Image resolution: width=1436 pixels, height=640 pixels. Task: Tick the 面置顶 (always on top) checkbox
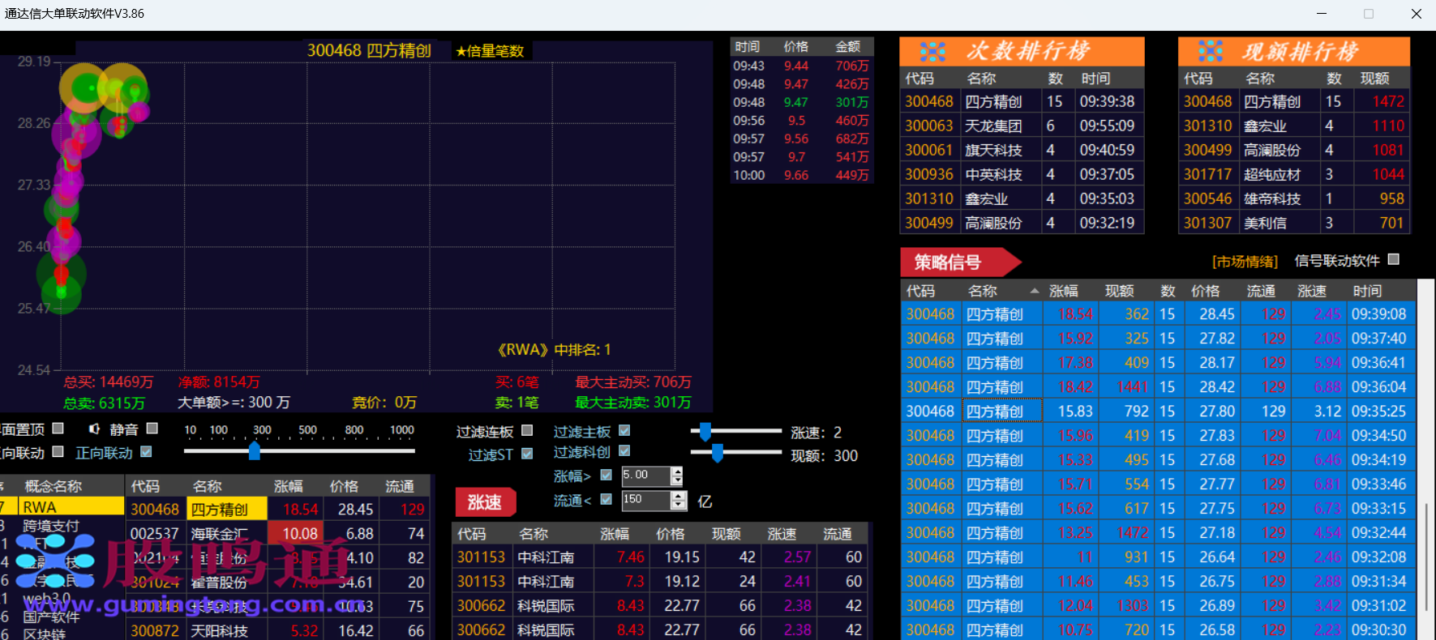tap(58, 428)
